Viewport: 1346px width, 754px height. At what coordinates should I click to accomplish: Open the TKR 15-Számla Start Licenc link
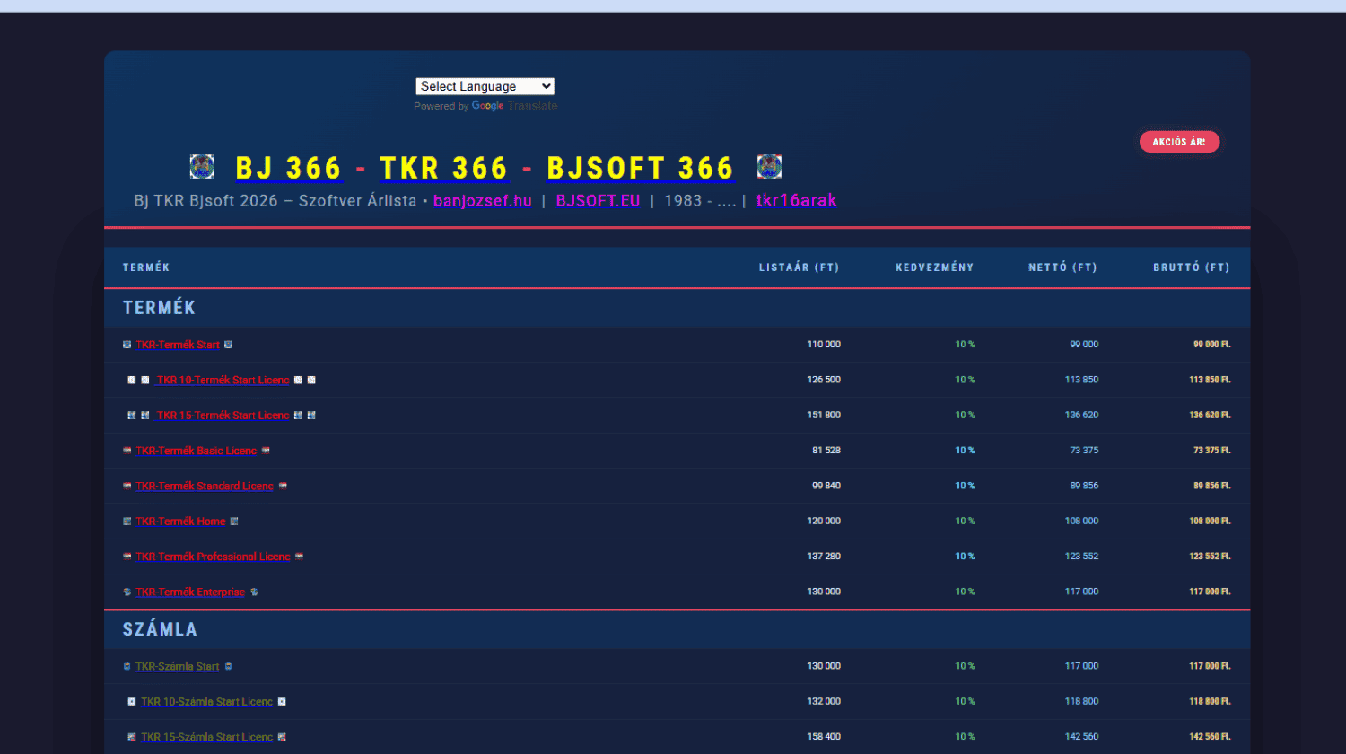coord(207,737)
